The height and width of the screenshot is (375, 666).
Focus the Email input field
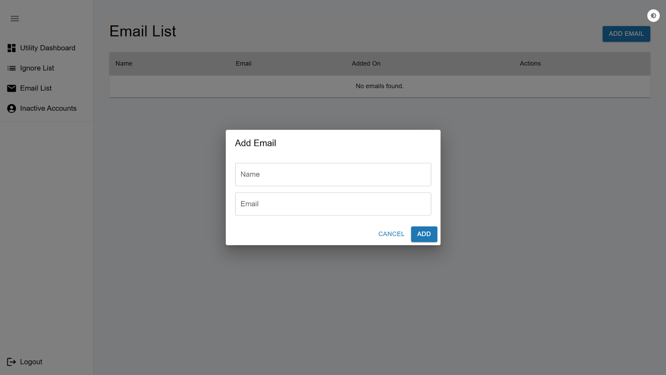(333, 204)
